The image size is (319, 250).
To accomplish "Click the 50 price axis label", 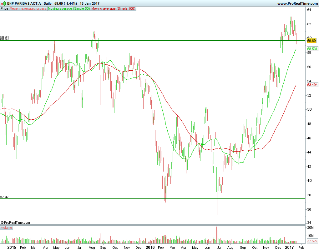I will click(x=309, y=109).
